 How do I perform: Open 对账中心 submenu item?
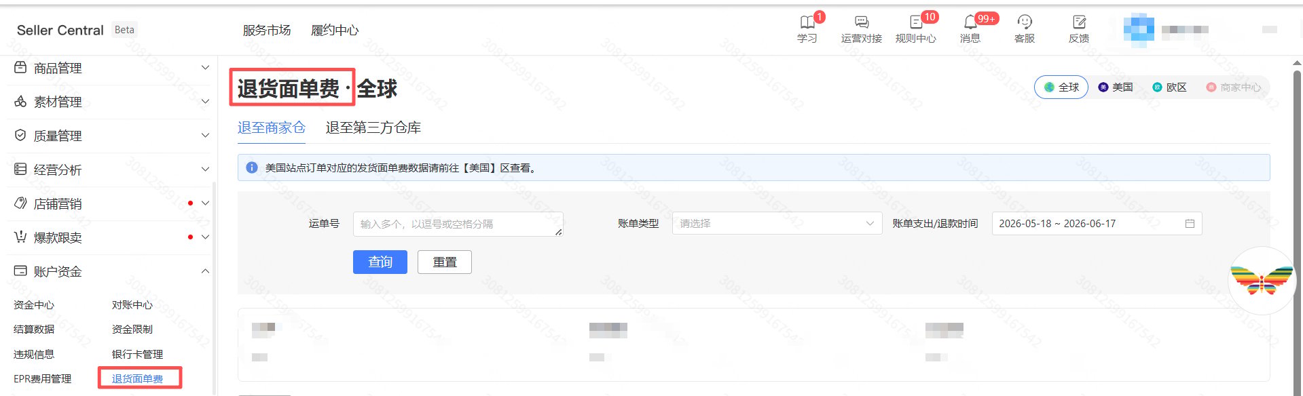click(132, 305)
